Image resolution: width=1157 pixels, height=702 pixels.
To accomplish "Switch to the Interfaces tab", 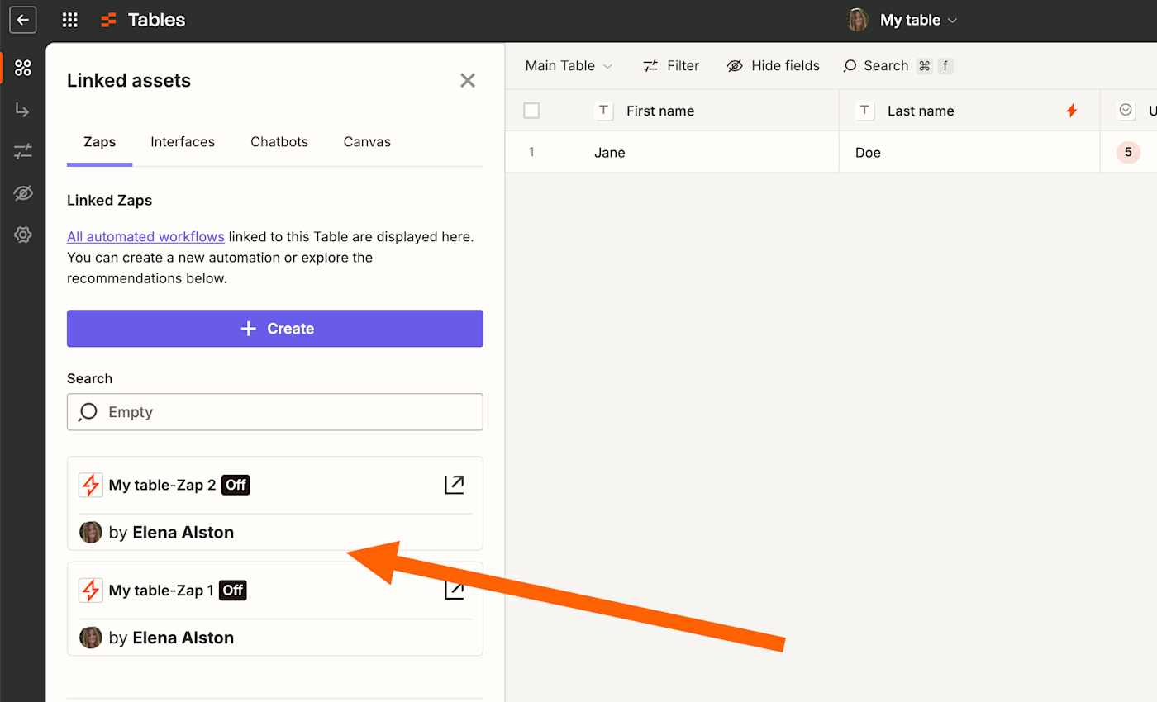I will click(183, 142).
